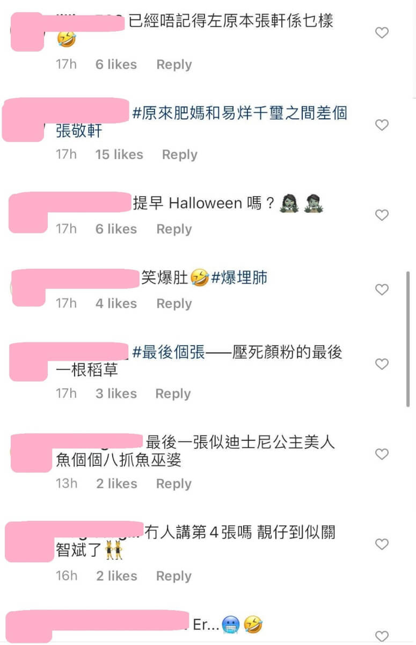Heart the 笑爆肚 comment

[x=382, y=290]
